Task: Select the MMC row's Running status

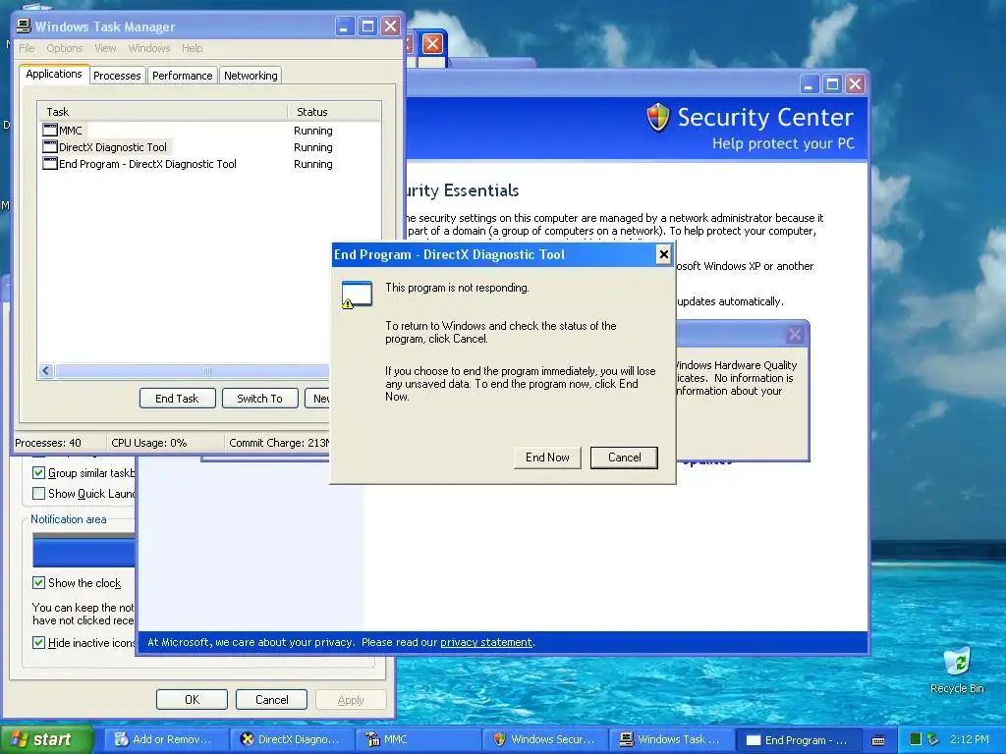Action: [313, 131]
